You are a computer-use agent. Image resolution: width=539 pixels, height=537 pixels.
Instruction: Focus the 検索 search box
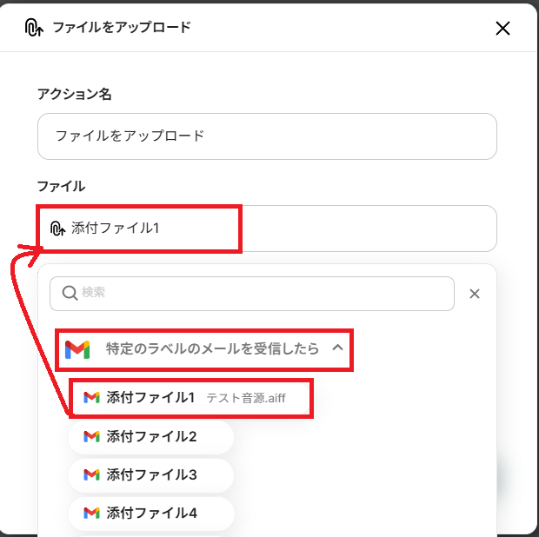pyautogui.click(x=252, y=294)
